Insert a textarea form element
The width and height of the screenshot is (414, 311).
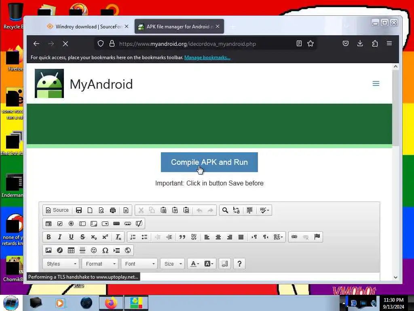94,224
